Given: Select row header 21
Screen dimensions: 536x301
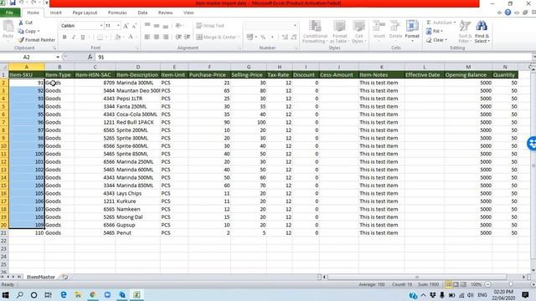Looking at the screenshot, I should click(3, 232).
